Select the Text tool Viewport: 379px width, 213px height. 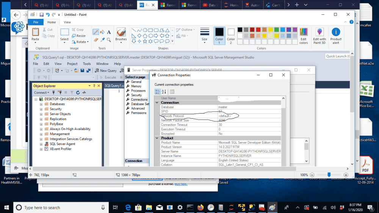109,32
